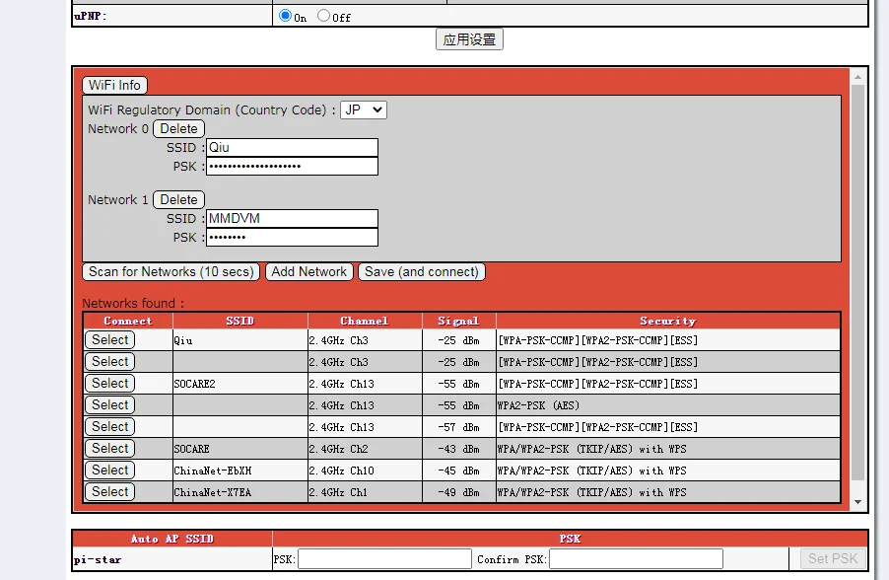889x580 pixels.
Task: Open the JP country code dropdown
Action: click(x=364, y=110)
